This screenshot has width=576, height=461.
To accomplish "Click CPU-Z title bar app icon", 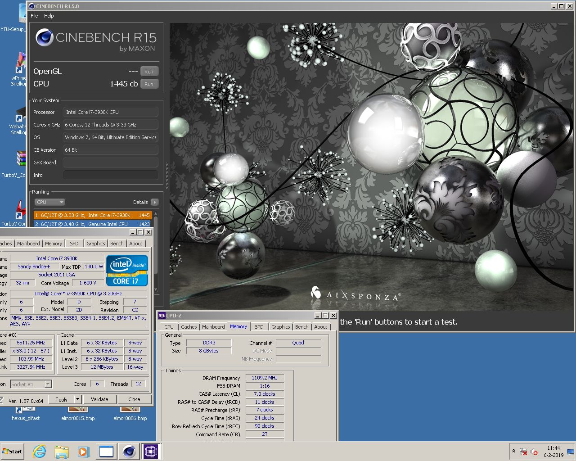I will pyautogui.click(x=162, y=316).
